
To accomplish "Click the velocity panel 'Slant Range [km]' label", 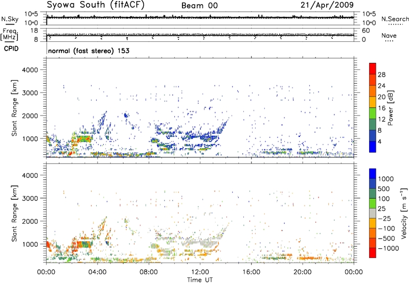I will 14,213.
